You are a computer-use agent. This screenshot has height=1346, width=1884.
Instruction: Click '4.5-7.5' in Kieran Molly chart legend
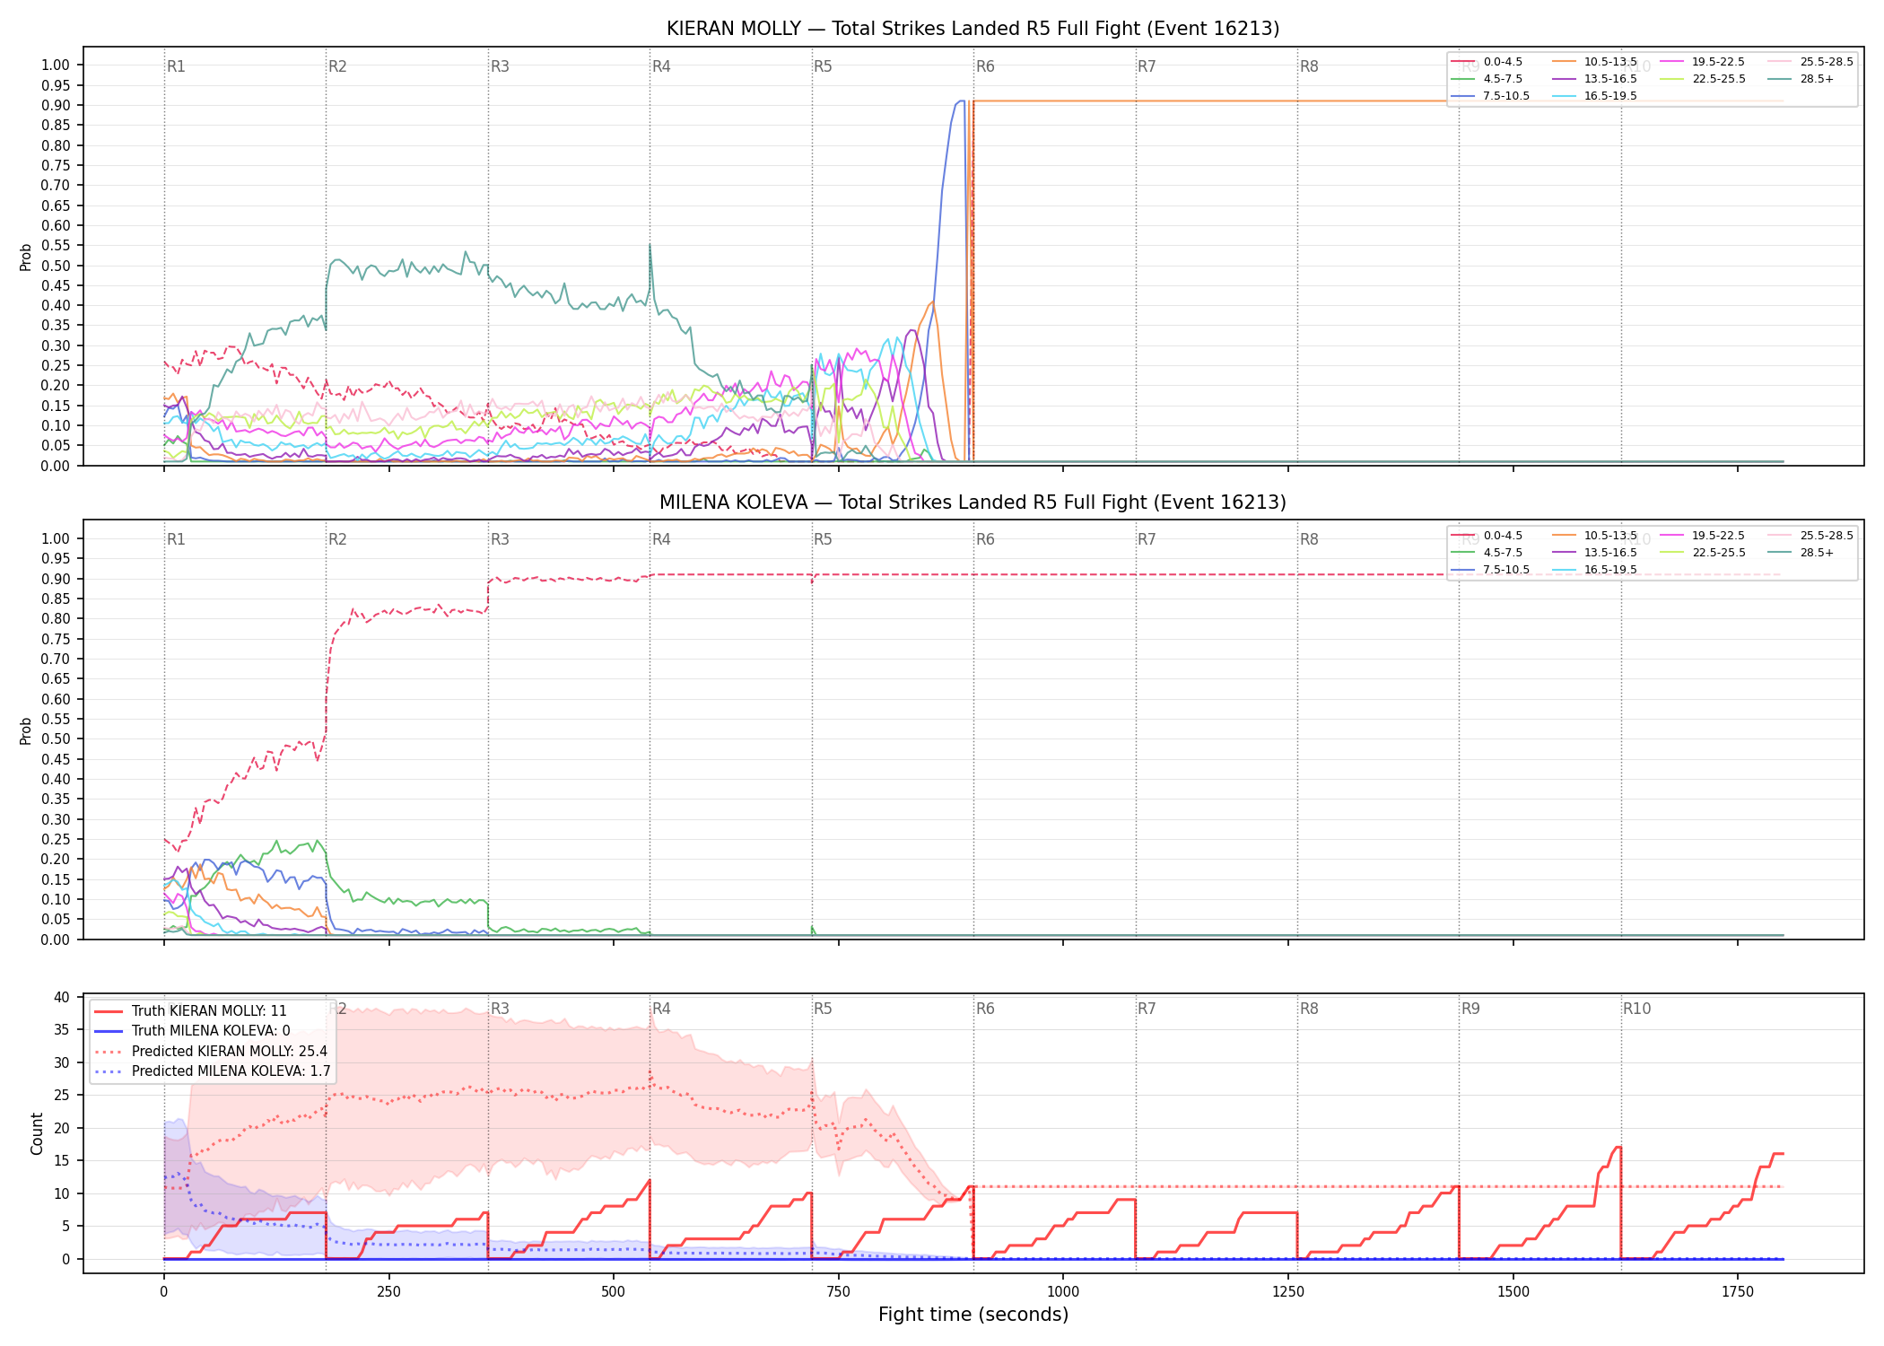point(1503,79)
